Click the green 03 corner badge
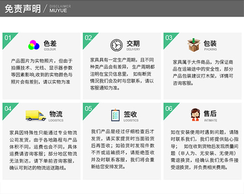244x194 pixels. pos(169,38)
